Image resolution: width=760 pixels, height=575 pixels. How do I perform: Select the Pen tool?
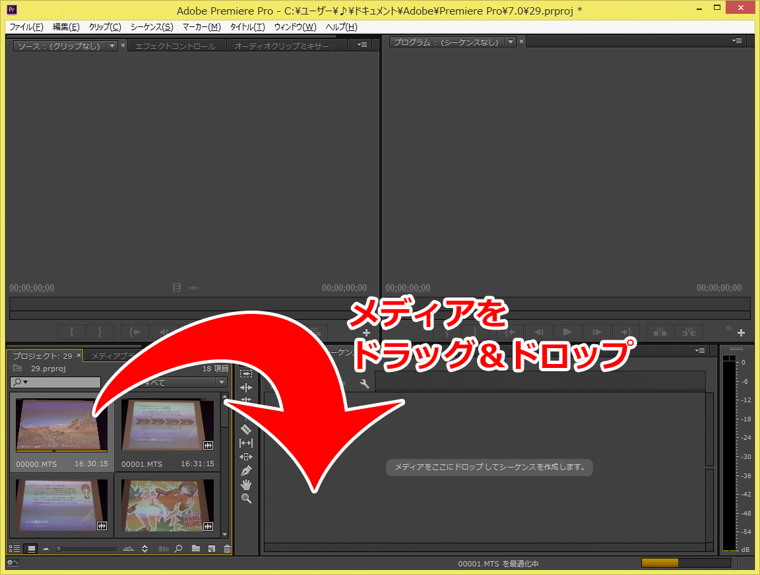tap(246, 471)
